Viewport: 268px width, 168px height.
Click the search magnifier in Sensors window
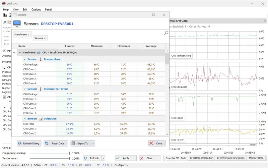click(x=166, y=33)
